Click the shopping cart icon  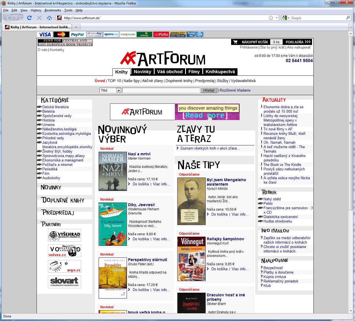235,42
